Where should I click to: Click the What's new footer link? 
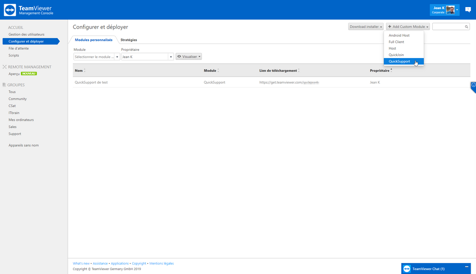click(81, 264)
